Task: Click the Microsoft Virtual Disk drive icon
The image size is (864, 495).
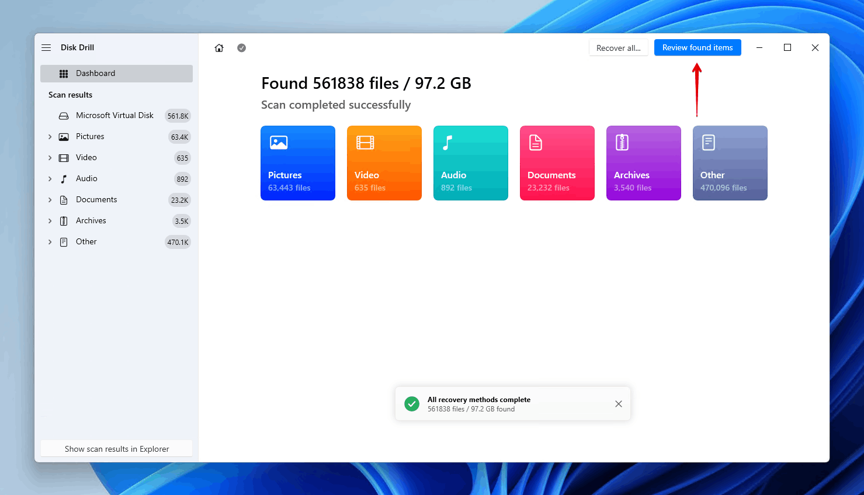Action: [64, 116]
